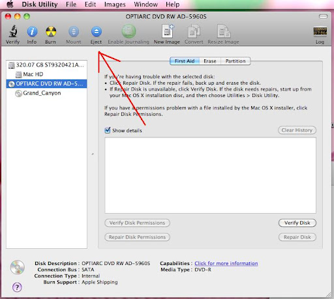Image resolution: width=334 pixels, height=299 pixels.
Task: Open the Click for more information link
Action: pos(226,263)
